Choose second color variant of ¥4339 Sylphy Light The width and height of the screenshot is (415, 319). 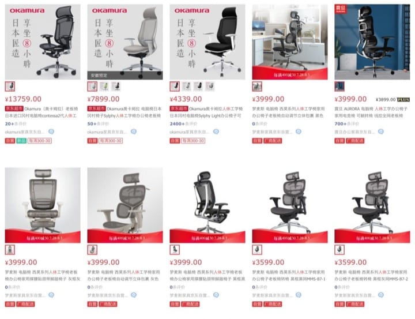(x=187, y=87)
